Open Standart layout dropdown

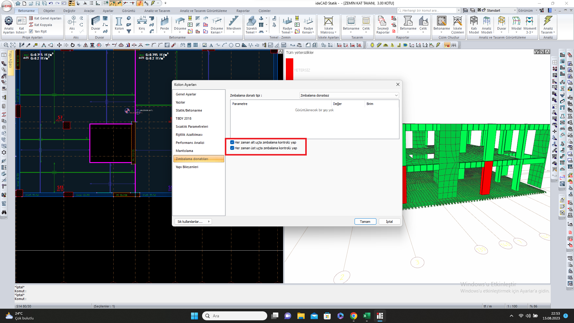515,10
